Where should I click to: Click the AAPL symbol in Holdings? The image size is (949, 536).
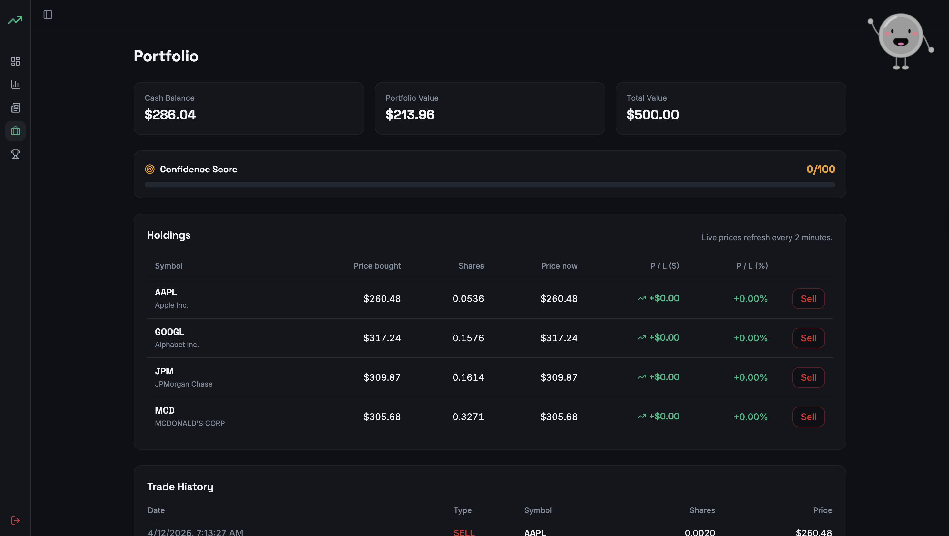165,292
